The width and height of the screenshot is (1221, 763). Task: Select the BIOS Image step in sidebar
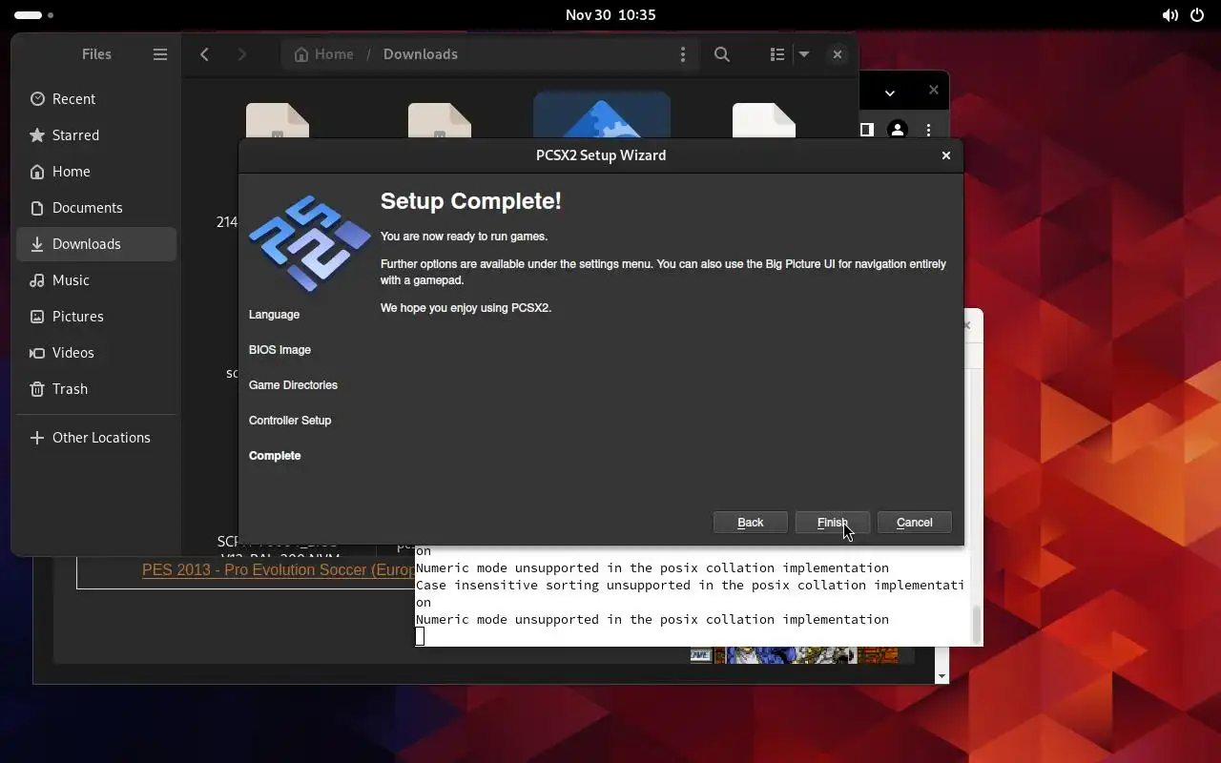(x=279, y=350)
